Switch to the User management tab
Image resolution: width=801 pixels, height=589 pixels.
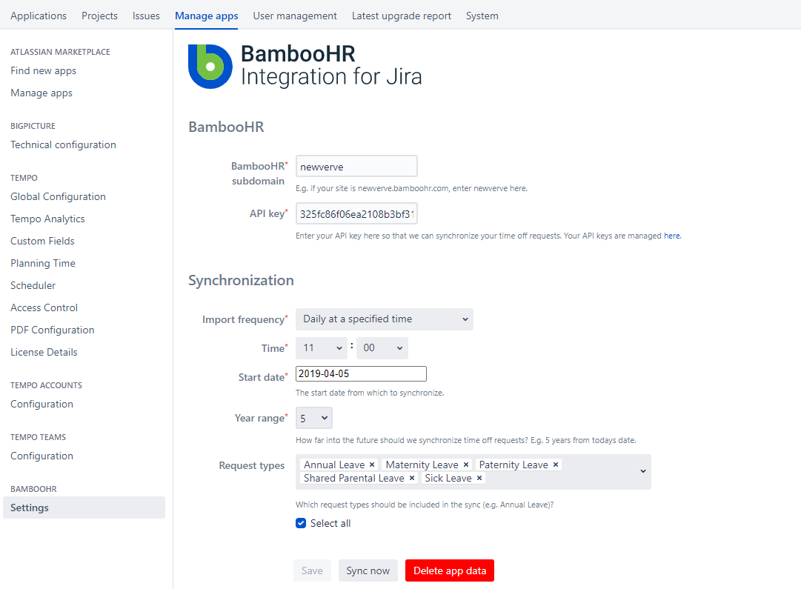[x=295, y=16]
